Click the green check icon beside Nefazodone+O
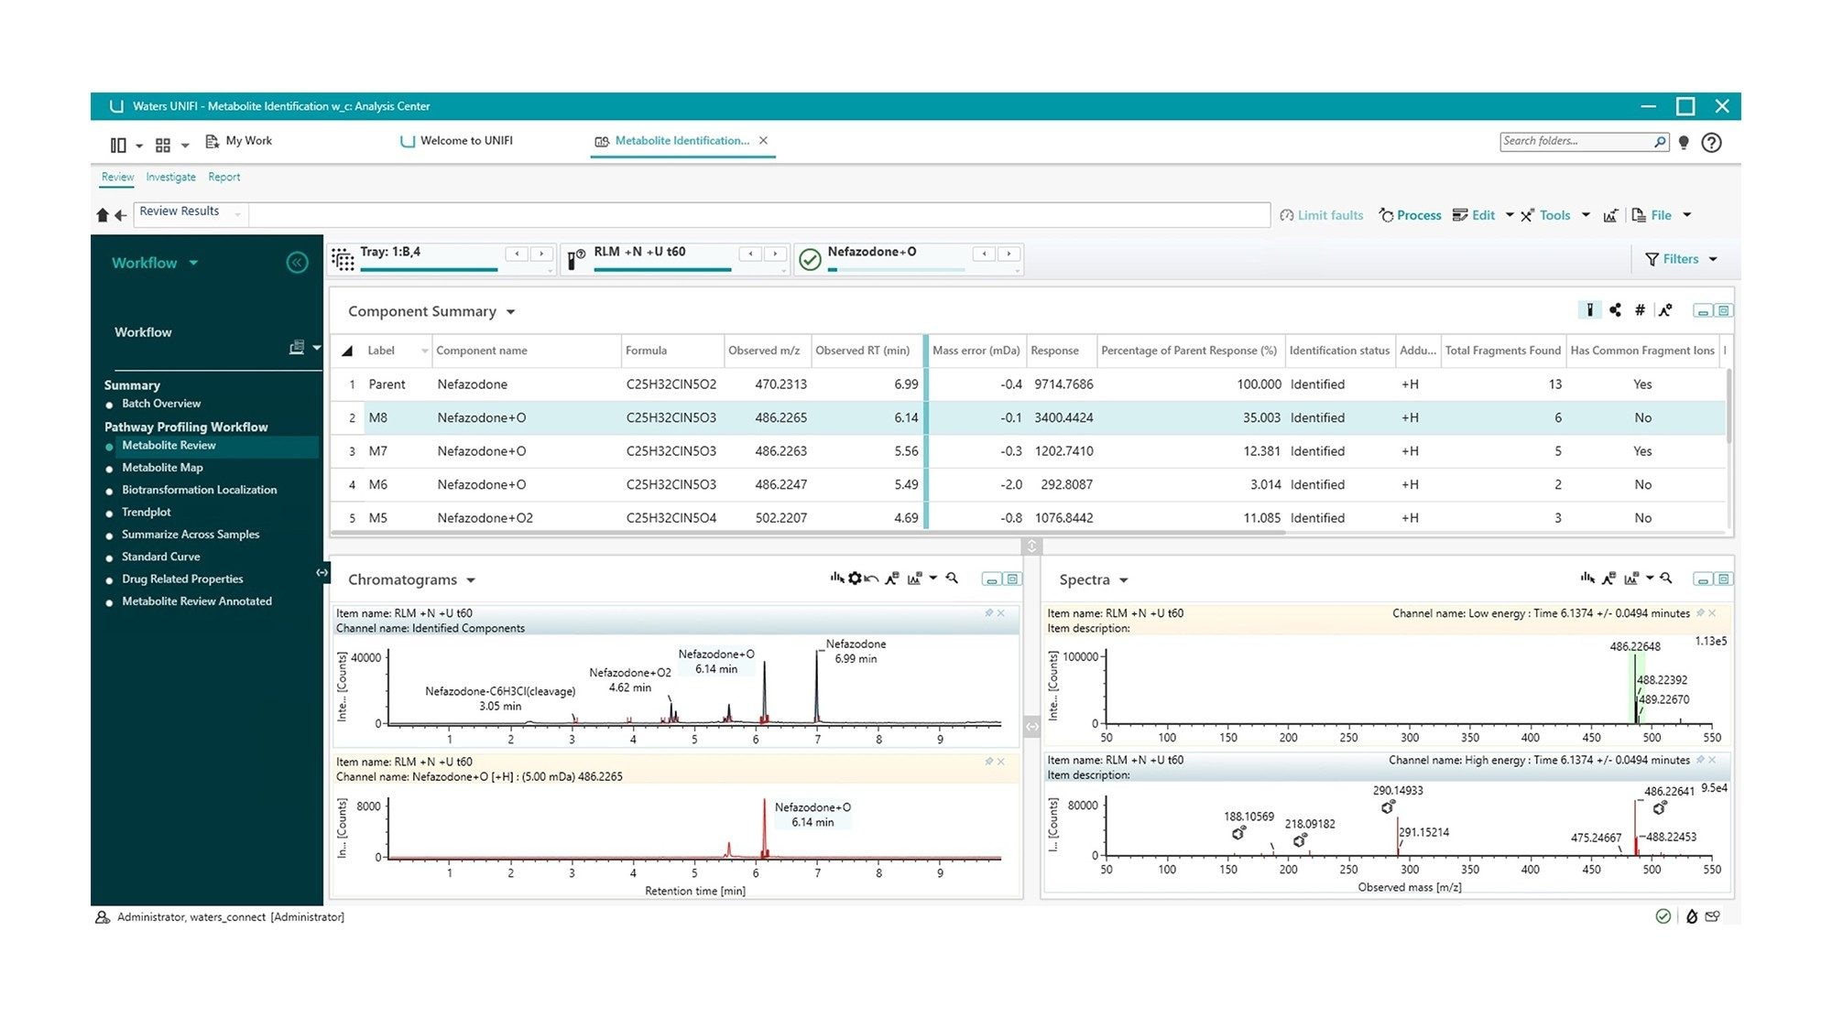The height and width of the screenshot is (1017, 1832). click(x=810, y=260)
